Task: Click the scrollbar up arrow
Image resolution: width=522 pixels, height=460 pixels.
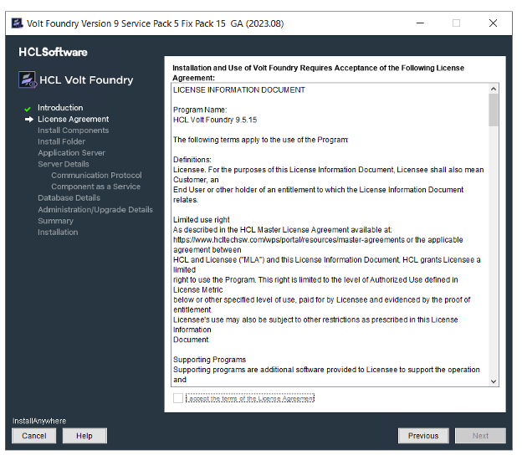Action: click(x=494, y=89)
